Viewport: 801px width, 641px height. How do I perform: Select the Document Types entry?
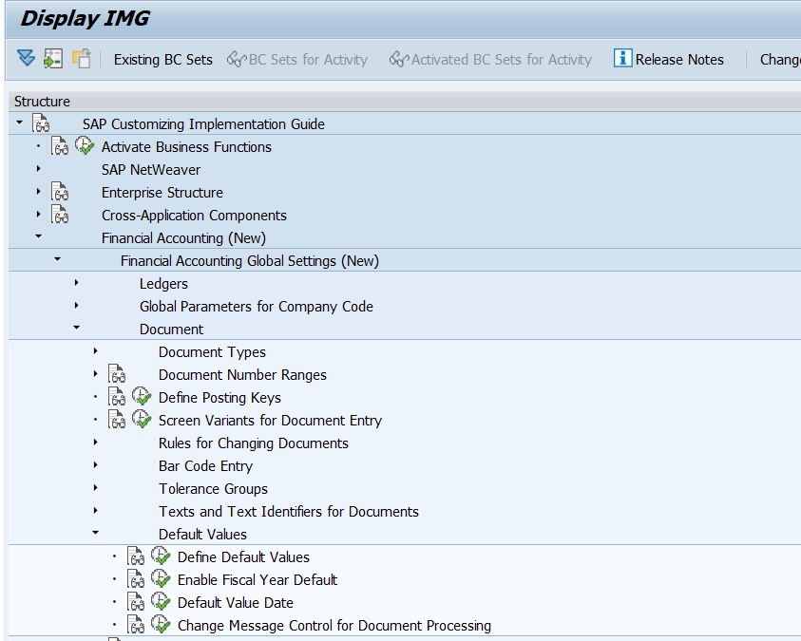coord(212,352)
